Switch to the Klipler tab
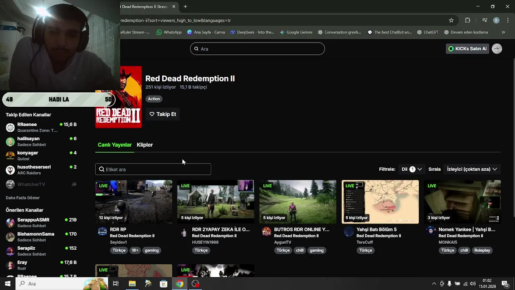The image size is (515, 290). click(145, 145)
